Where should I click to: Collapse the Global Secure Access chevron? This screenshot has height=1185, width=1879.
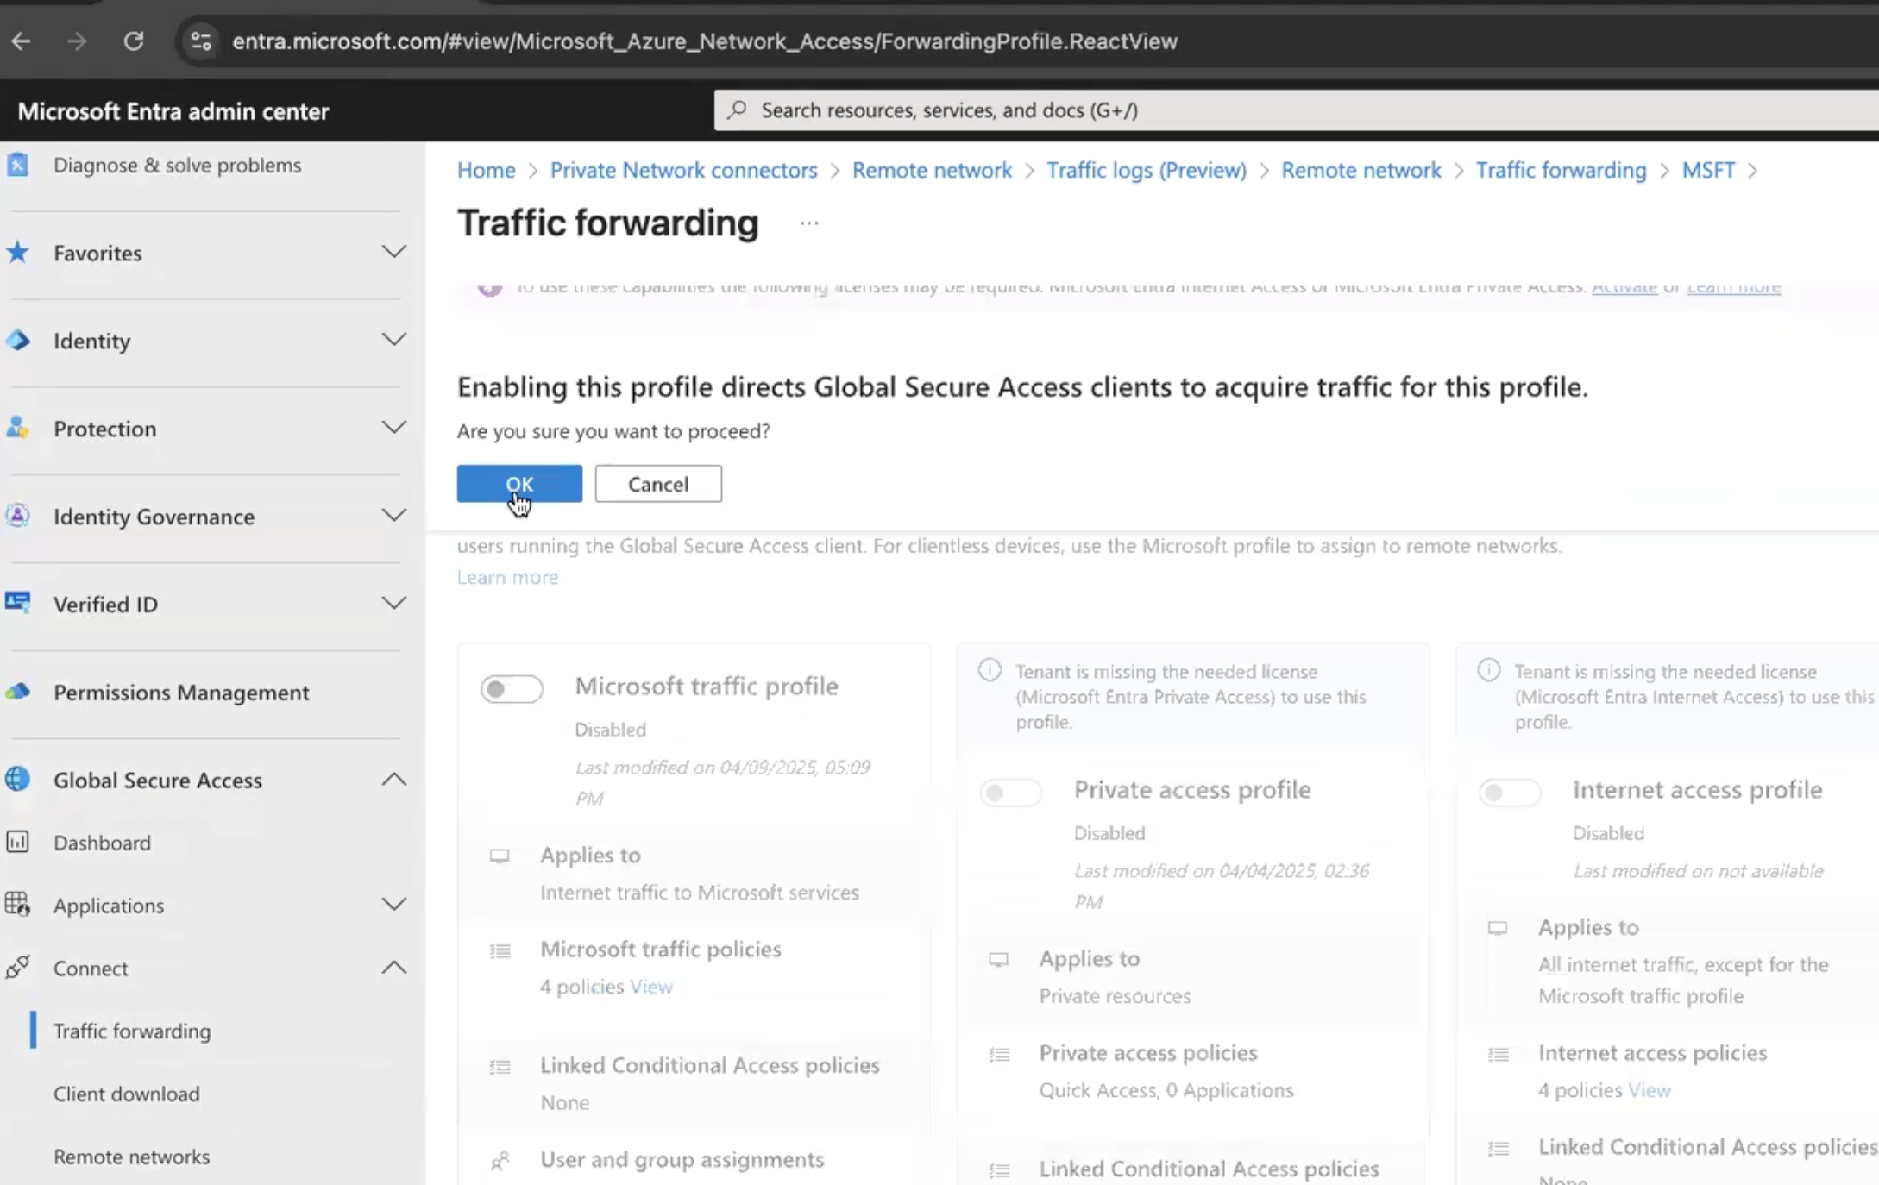tap(394, 779)
